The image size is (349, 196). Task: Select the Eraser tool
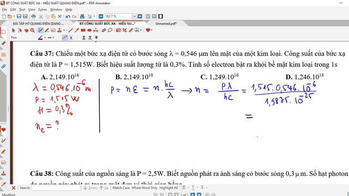pyautogui.click(x=104, y=30)
